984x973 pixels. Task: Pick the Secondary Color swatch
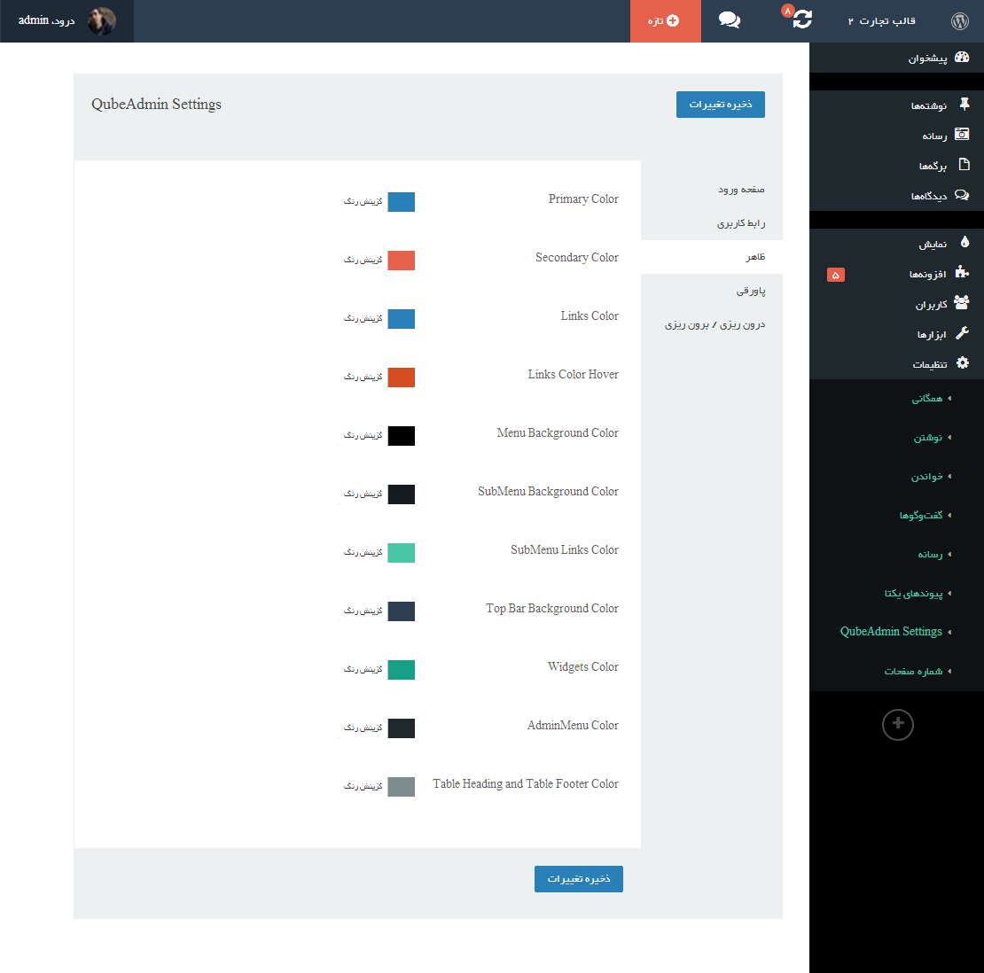pos(401,261)
